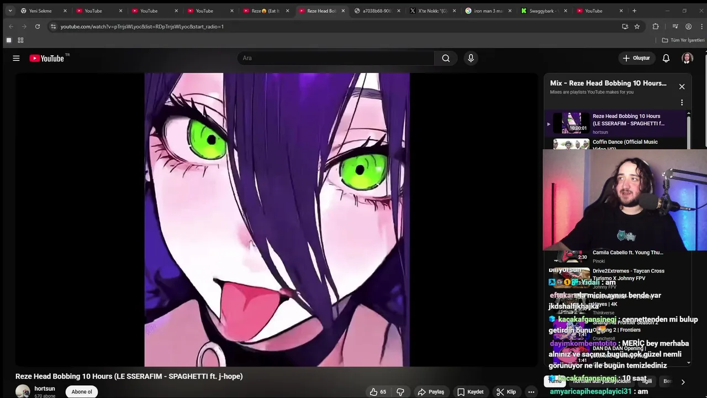Share the video via Paylaş

click(x=431, y=392)
